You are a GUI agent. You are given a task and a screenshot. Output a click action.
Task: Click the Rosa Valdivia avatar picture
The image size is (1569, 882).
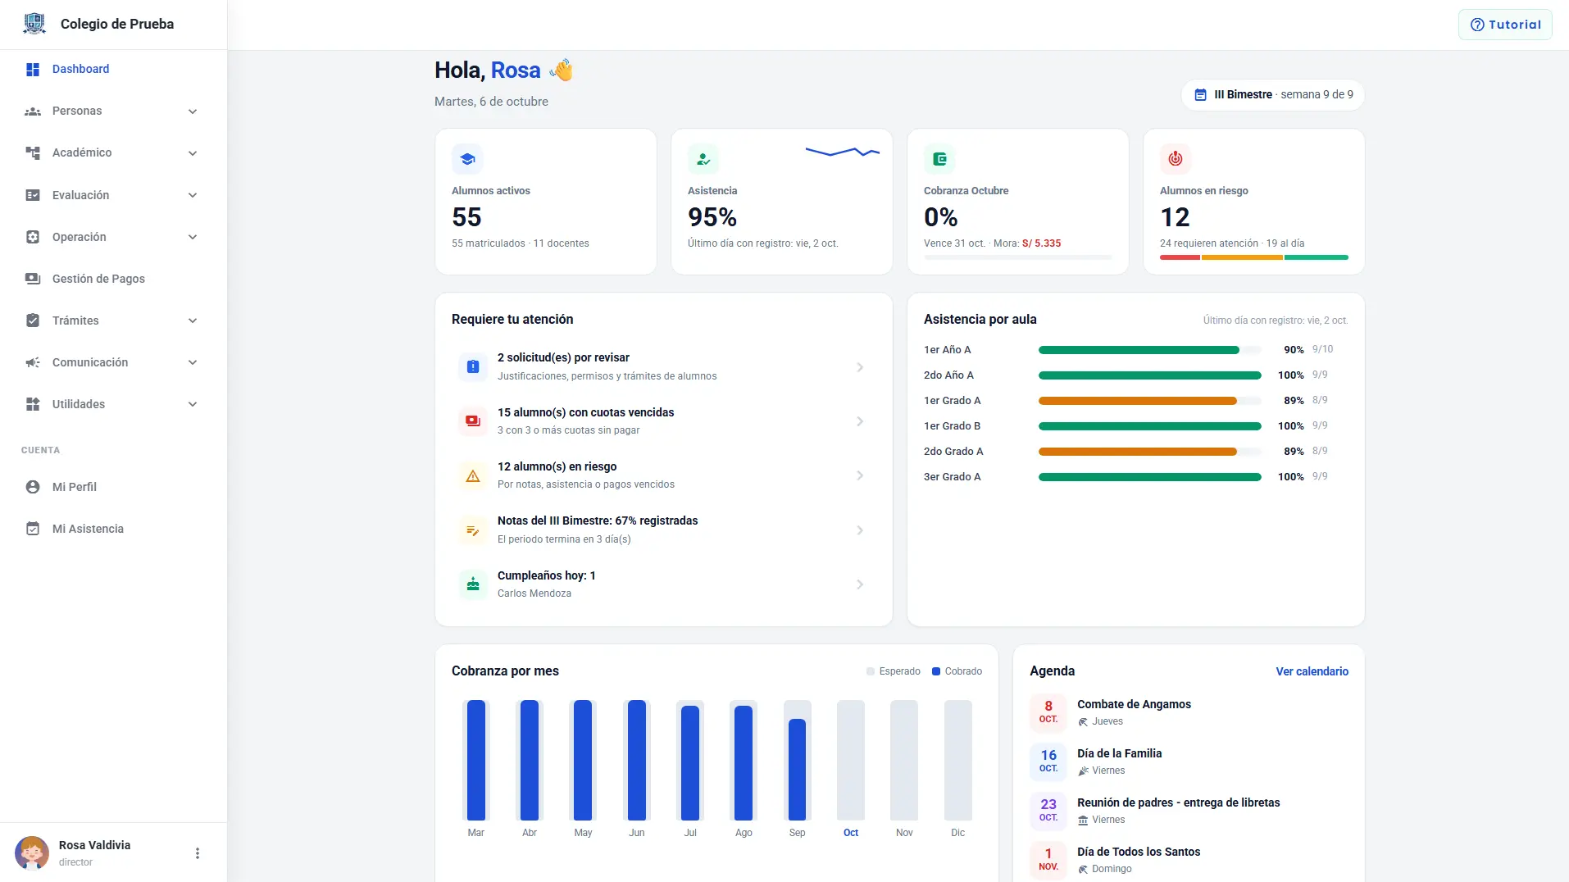[32, 853]
